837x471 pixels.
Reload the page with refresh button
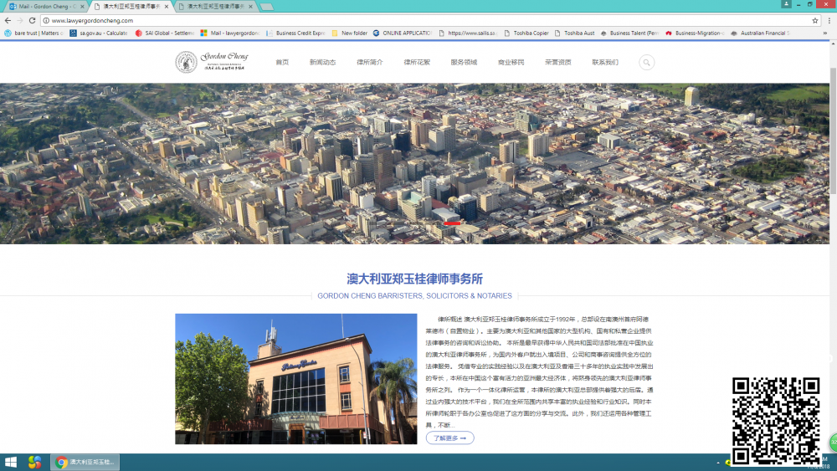pos(33,20)
